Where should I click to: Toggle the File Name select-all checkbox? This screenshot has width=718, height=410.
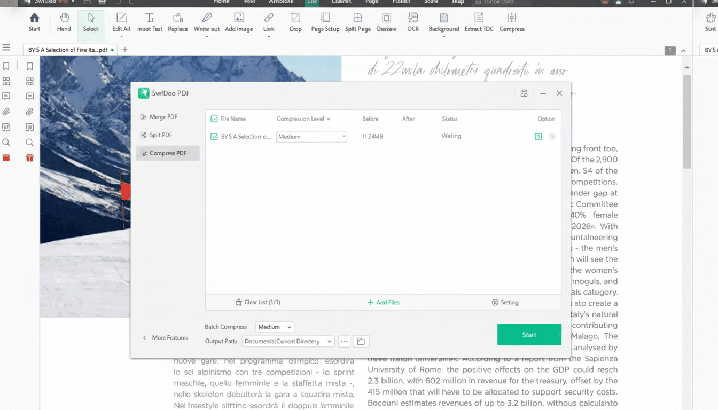pyautogui.click(x=214, y=119)
